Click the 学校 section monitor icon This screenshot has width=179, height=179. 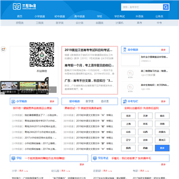tap(13, 158)
